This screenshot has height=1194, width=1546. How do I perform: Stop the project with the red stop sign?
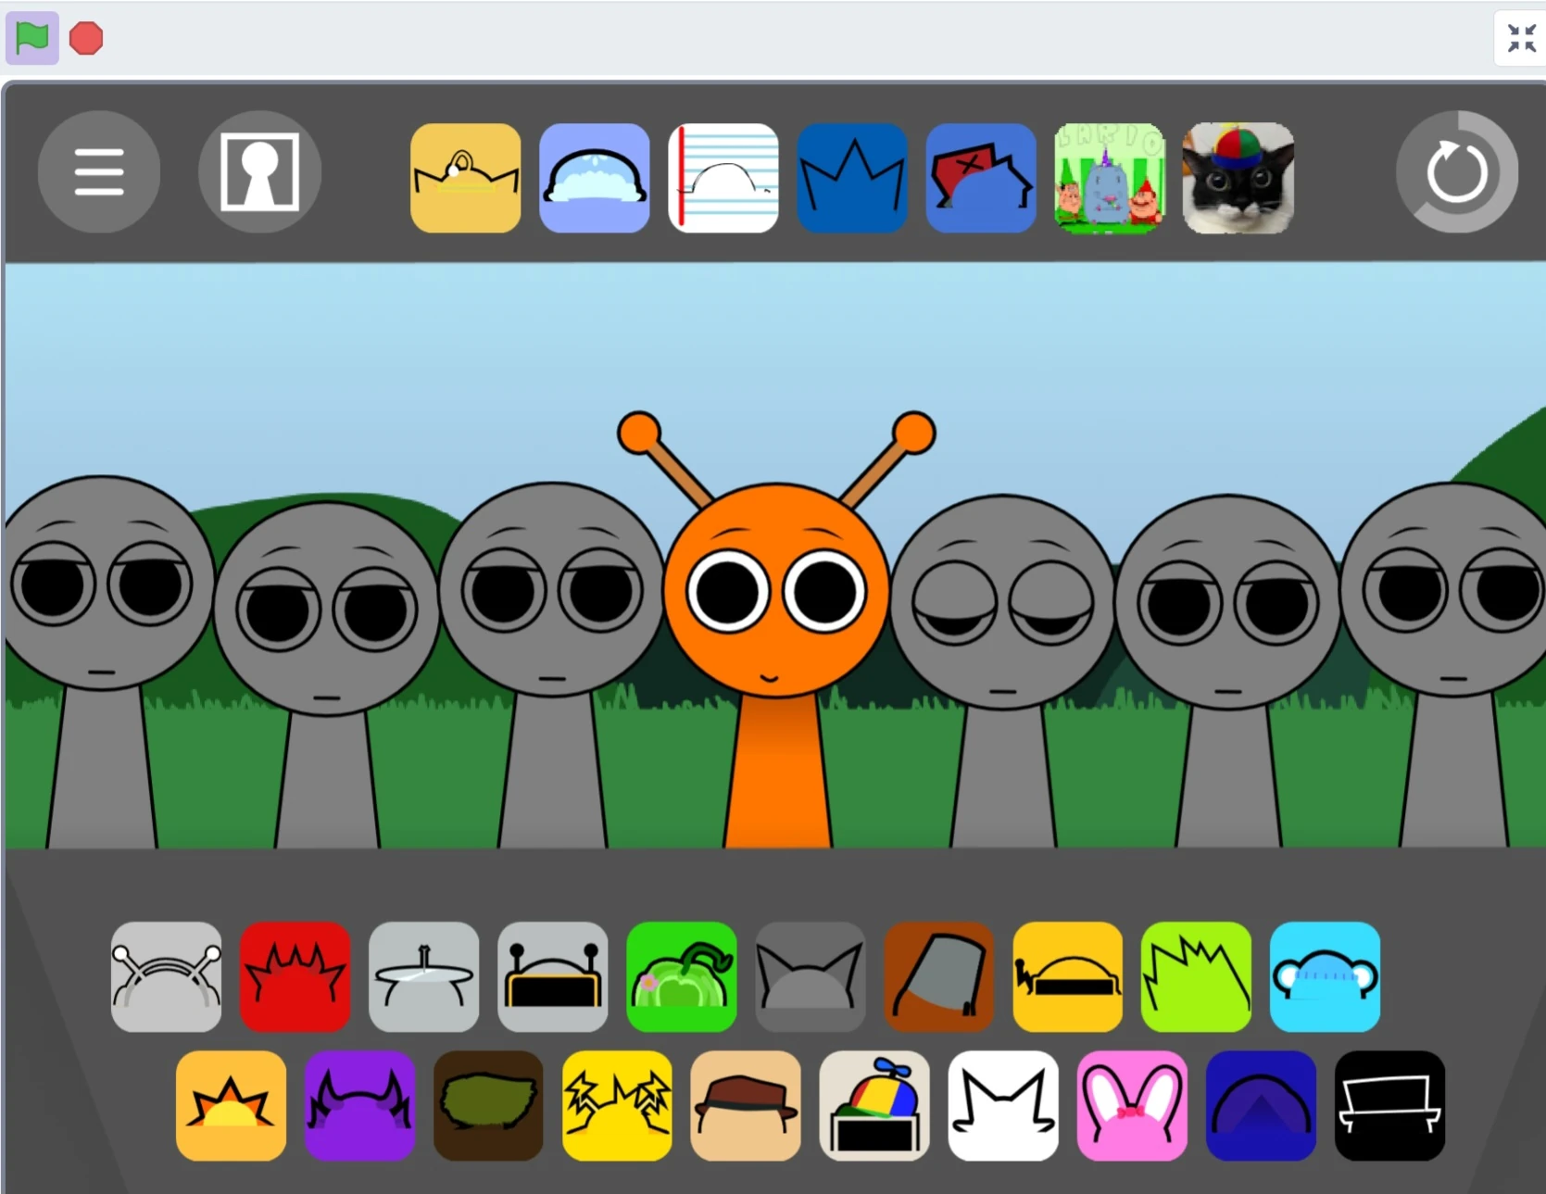tap(85, 37)
